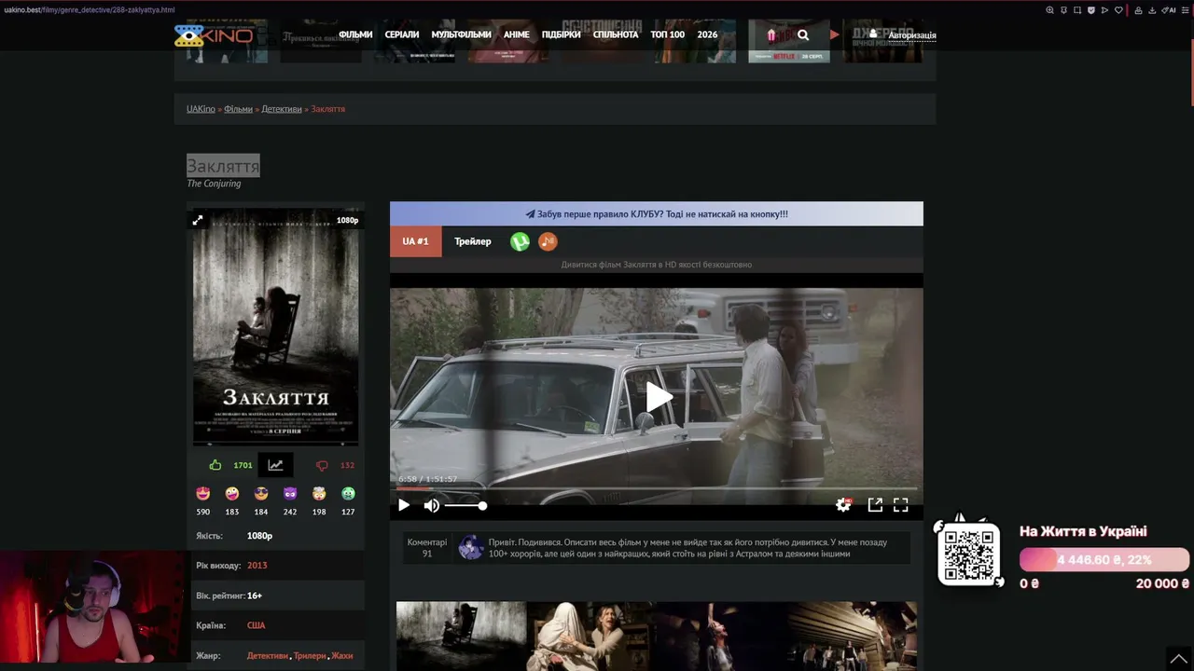Click browser send arrow icon
Viewport: 1194px width, 671px height.
pyautogui.click(x=1104, y=10)
